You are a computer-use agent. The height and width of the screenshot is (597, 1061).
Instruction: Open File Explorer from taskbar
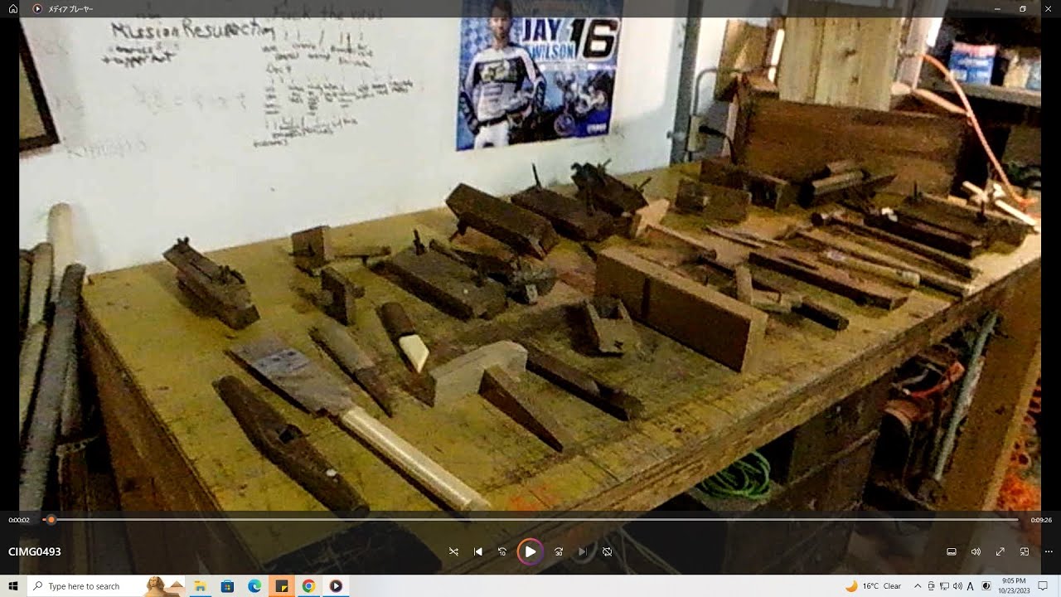pyautogui.click(x=200, y=586)
